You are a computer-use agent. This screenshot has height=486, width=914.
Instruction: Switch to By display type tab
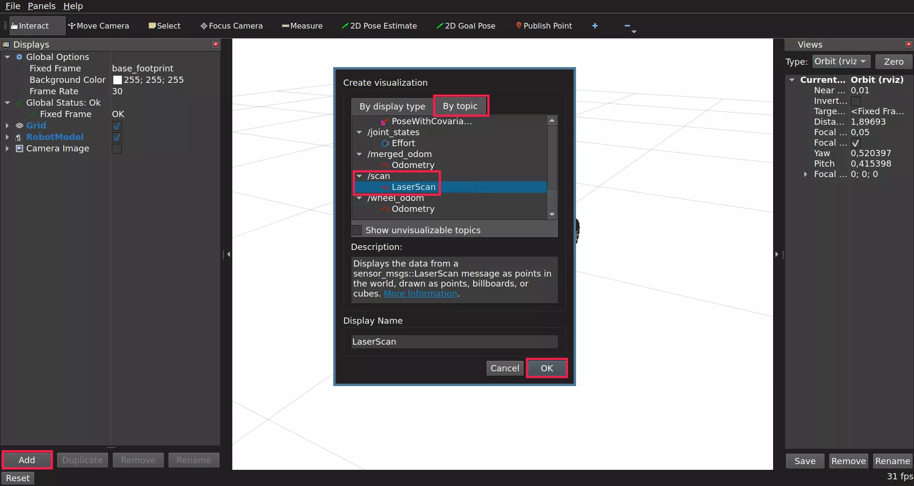pyautogui.click(x=392, y=106)
